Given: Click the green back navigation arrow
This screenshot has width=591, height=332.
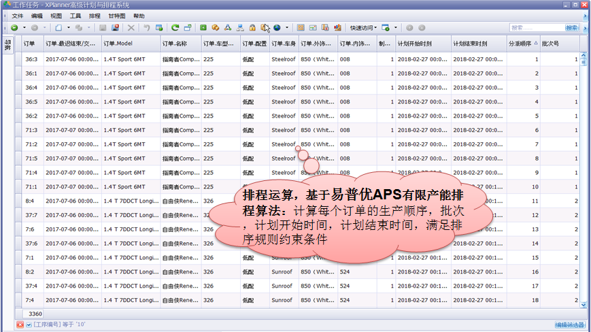Looking at the screenshot, I should tap(14, 28).
